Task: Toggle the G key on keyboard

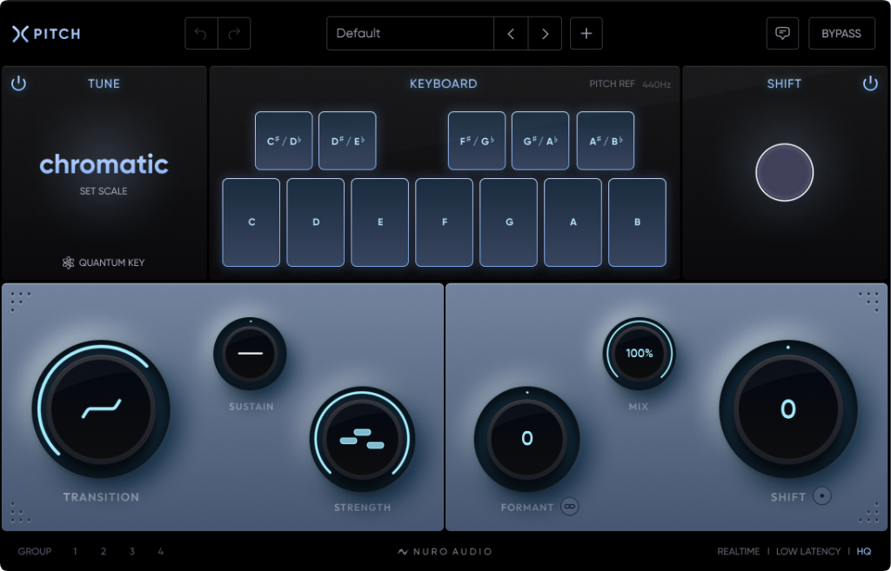Action: point(508,222)
